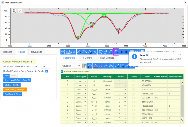The height and width of the screenshot is (127, 188).
Task: Click the previous dataset arrow icon
Action: pyautogui.click(x=122, y=52)
